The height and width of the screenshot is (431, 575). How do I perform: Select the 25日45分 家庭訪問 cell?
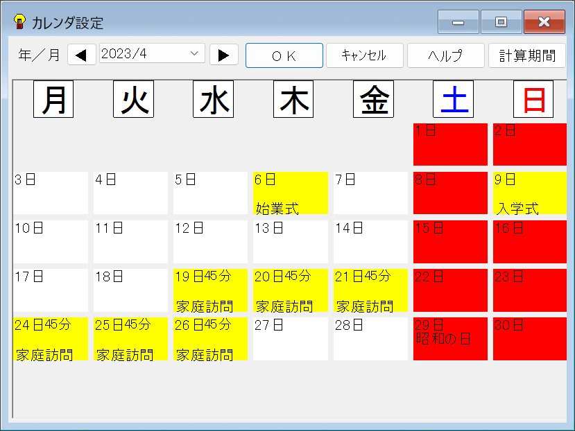point(130,339)
